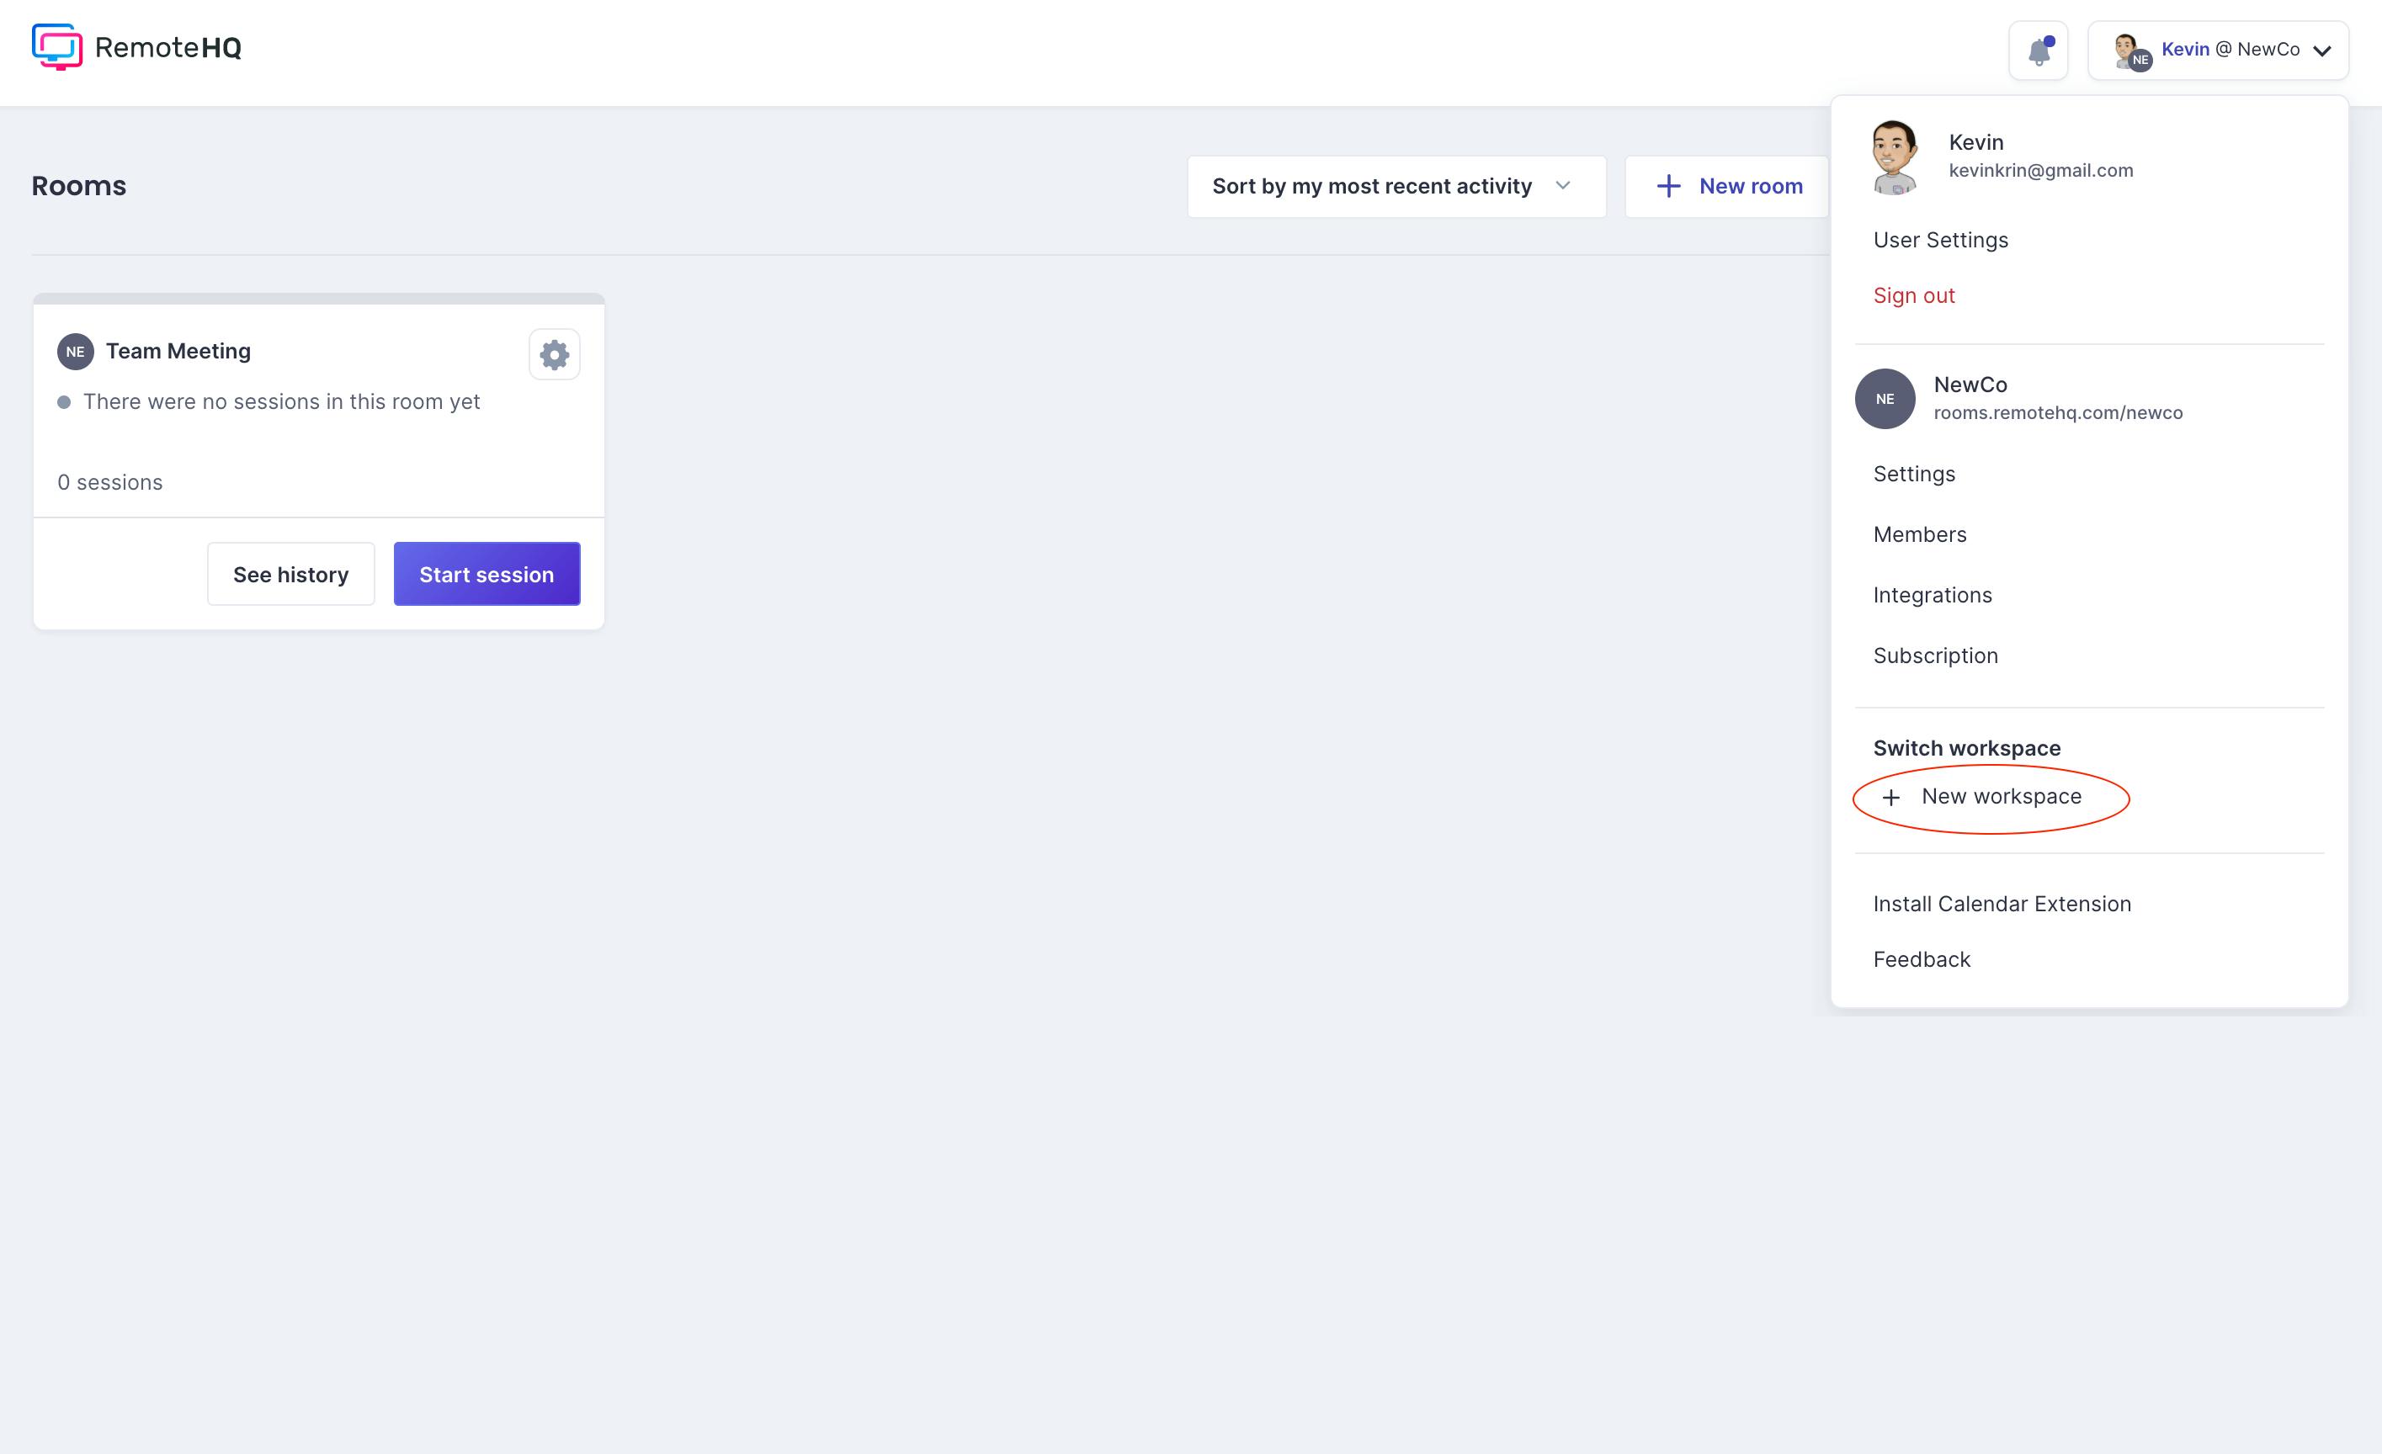This screenshot has width=2382, height=1454.
Task: Click the plus icon beside New workspace
Action: 1891,797
